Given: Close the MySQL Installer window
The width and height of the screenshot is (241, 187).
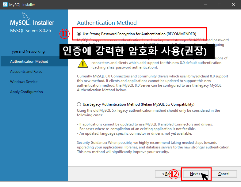Looking at the screenshot, I should point(234,5).
